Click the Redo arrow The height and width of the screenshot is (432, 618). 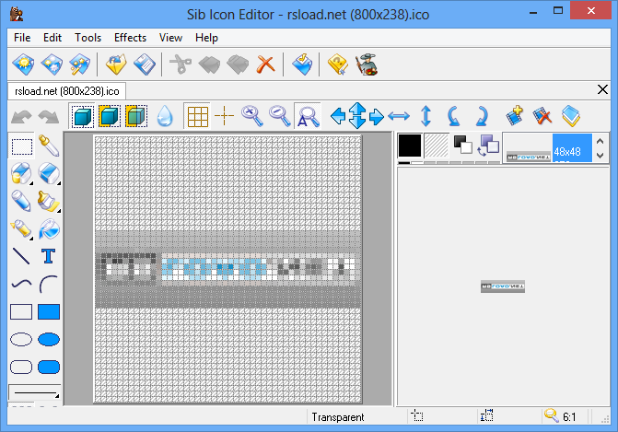[49, 117]
